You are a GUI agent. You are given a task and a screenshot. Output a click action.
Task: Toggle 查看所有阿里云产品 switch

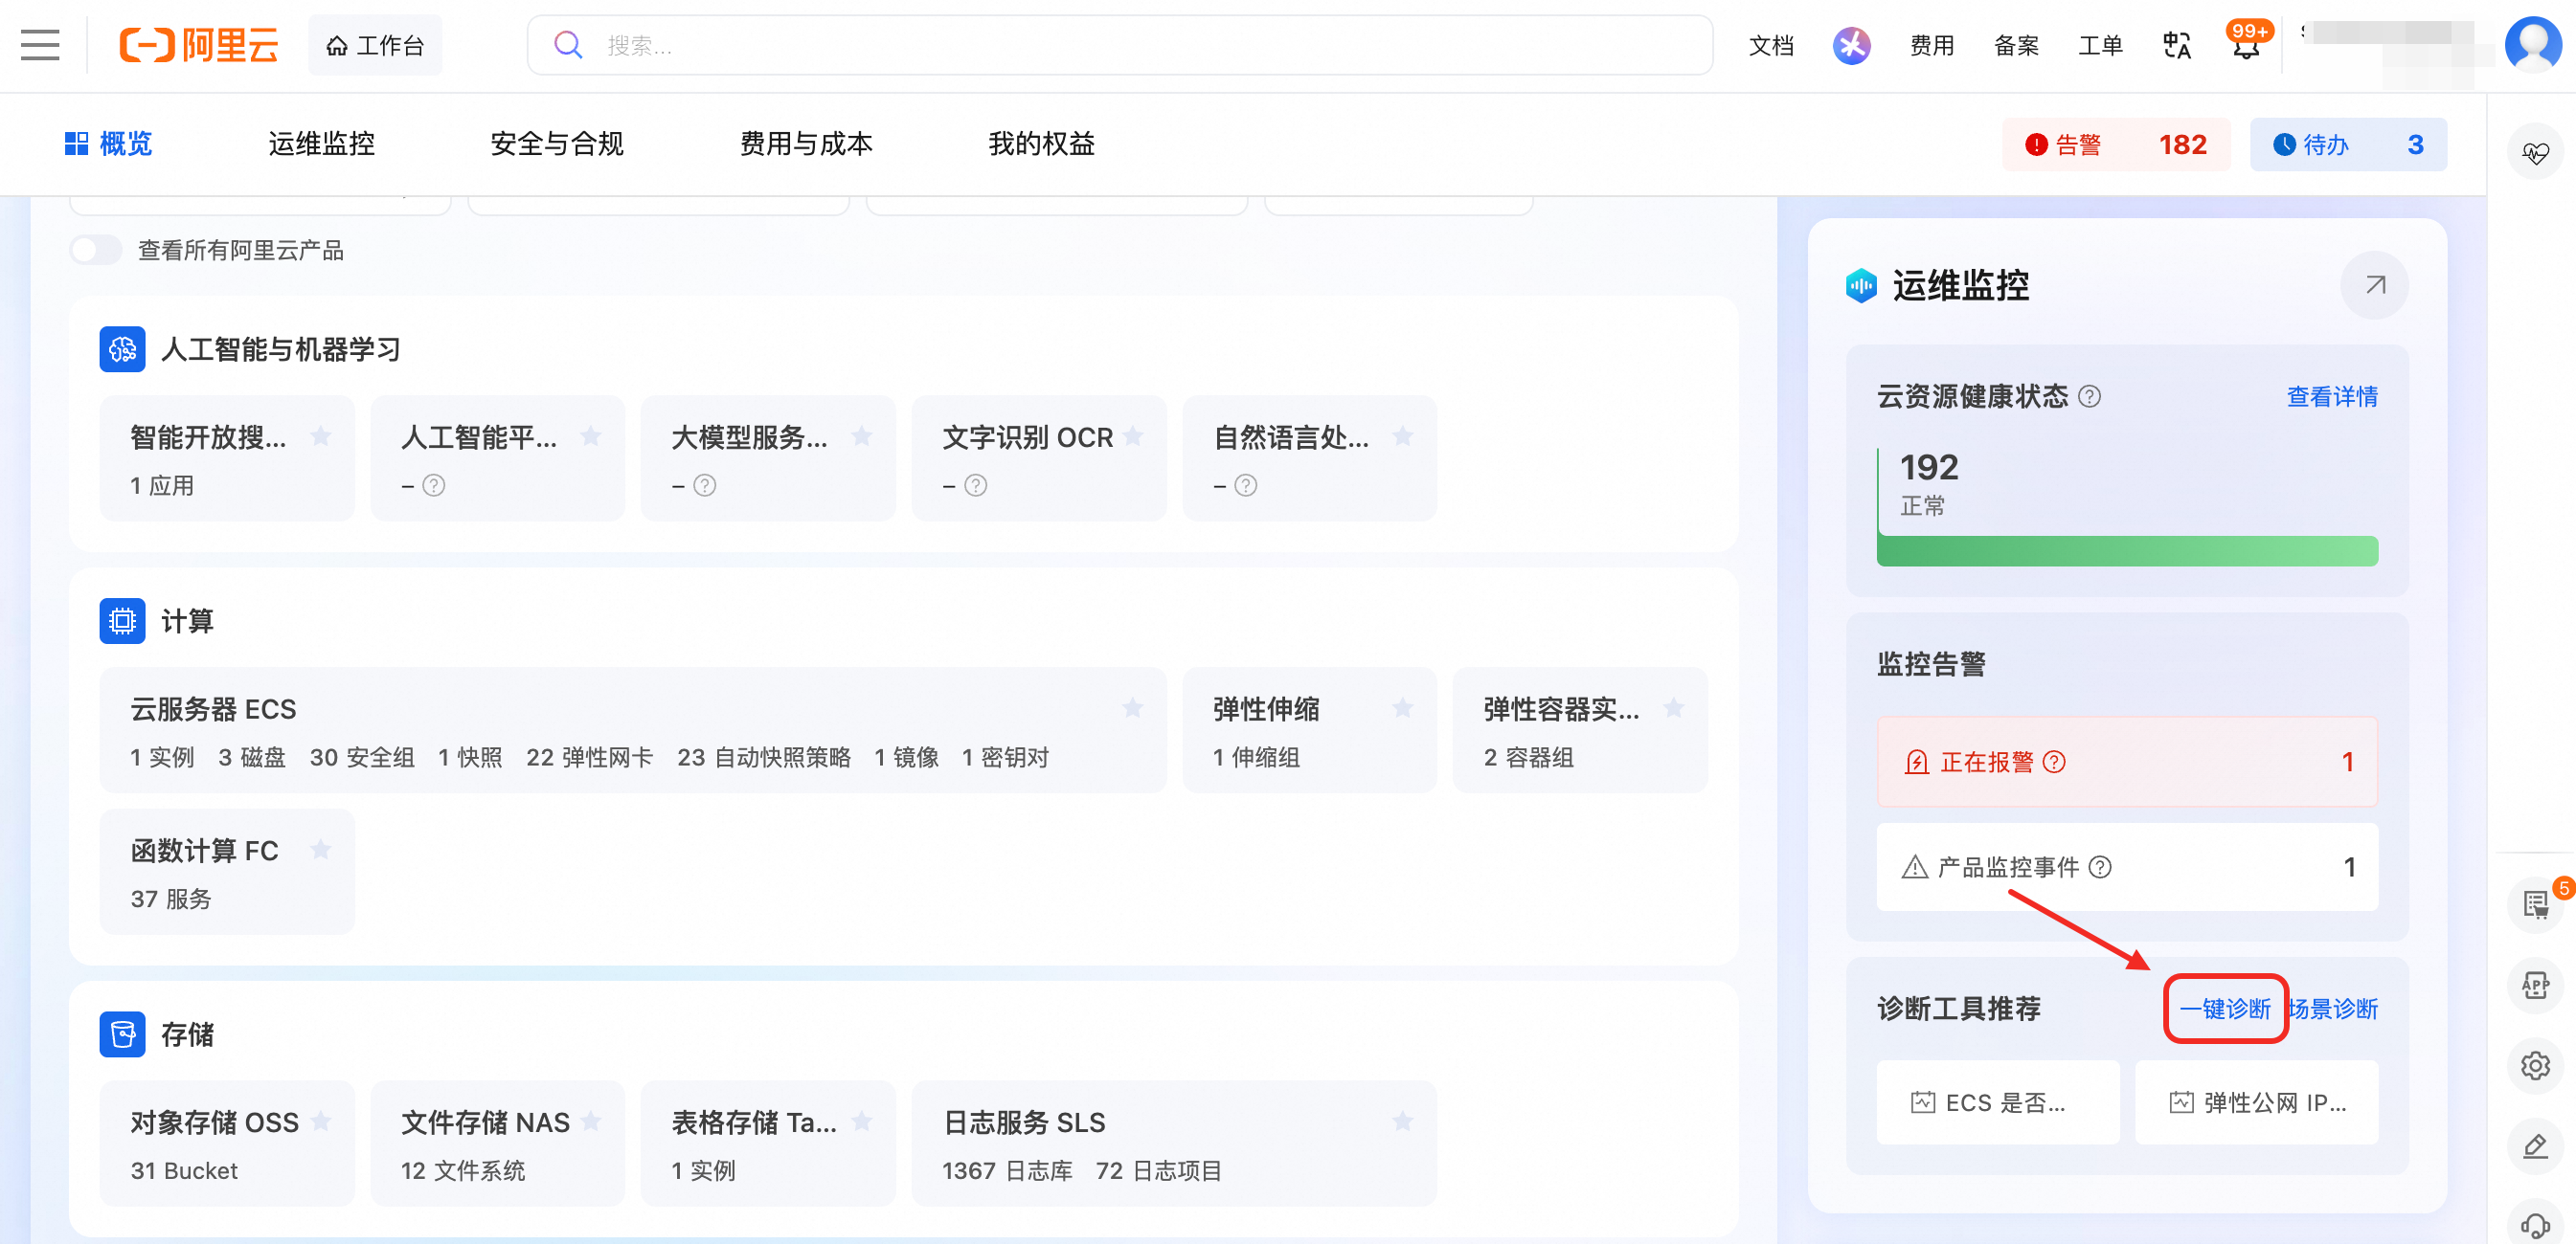point(96,250)
